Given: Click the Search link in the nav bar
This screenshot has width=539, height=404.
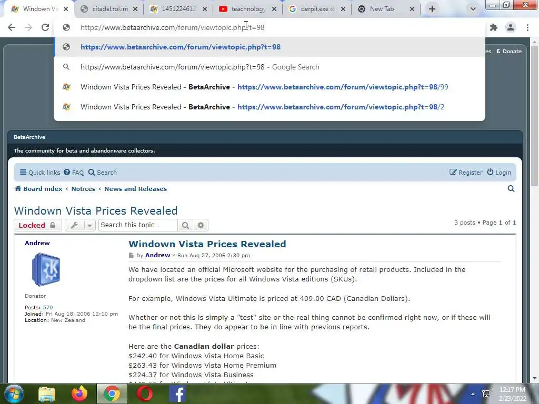Looking at the screenshot, I should [103, 173].
